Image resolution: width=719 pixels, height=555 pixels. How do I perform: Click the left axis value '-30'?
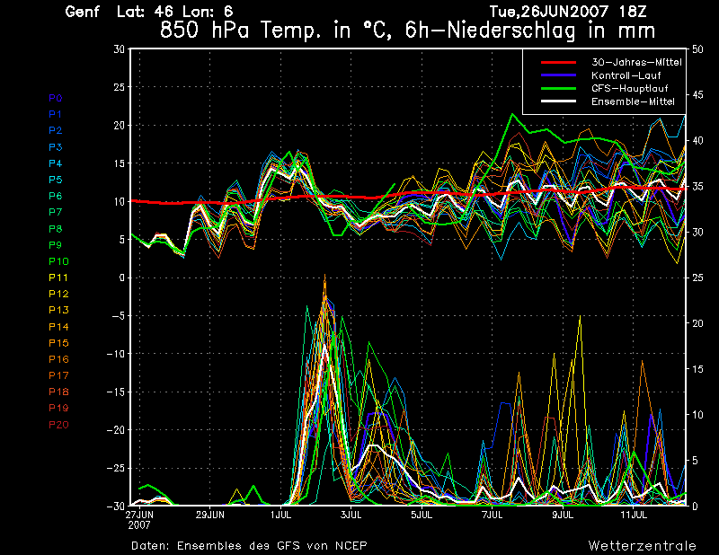click(115, 506)
